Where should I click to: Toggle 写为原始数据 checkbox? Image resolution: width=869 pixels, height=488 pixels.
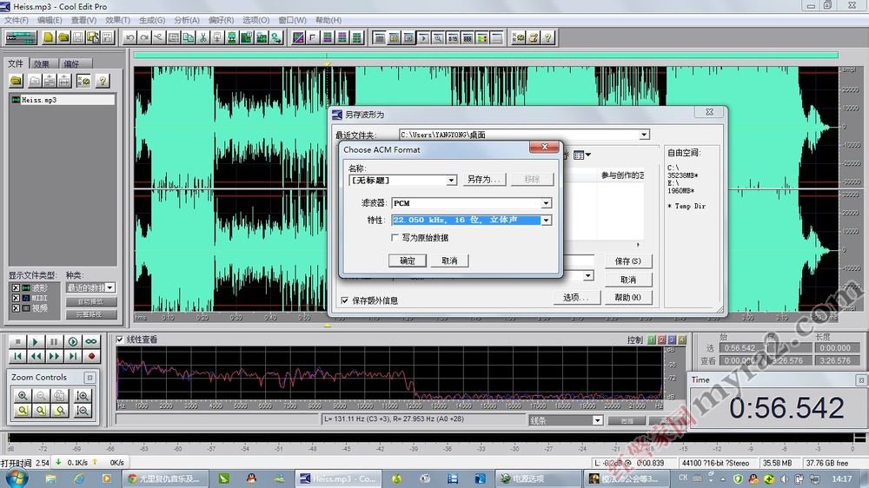click(395, 238)
